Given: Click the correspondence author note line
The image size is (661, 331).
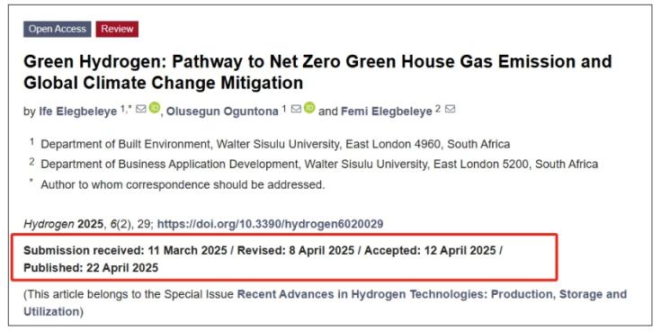Looking at the screenshot, I should pyautogui.click(x=183, y=184).
